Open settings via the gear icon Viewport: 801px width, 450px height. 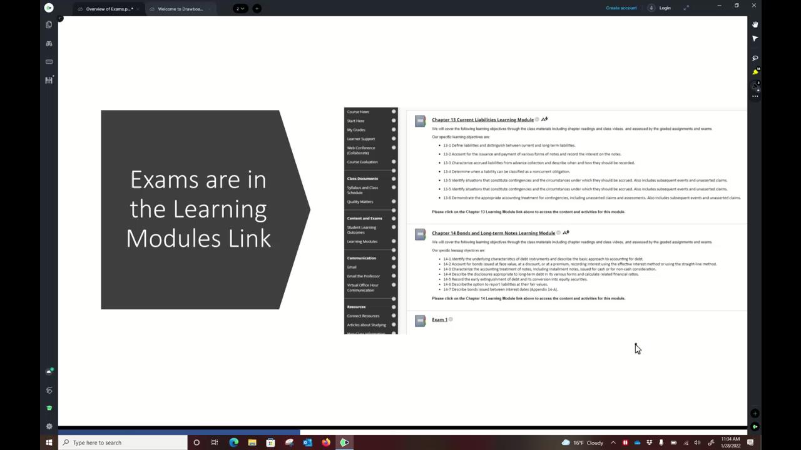[x=49, y=426]
